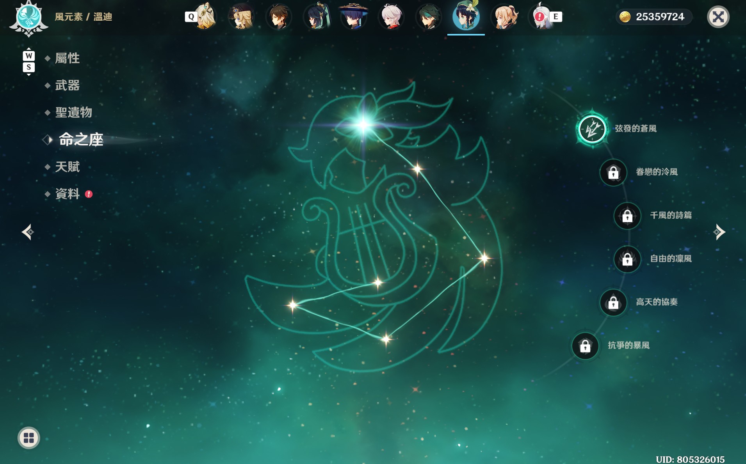Open the 屬性 menu
The image size is (746, 464).
point(67,58)
